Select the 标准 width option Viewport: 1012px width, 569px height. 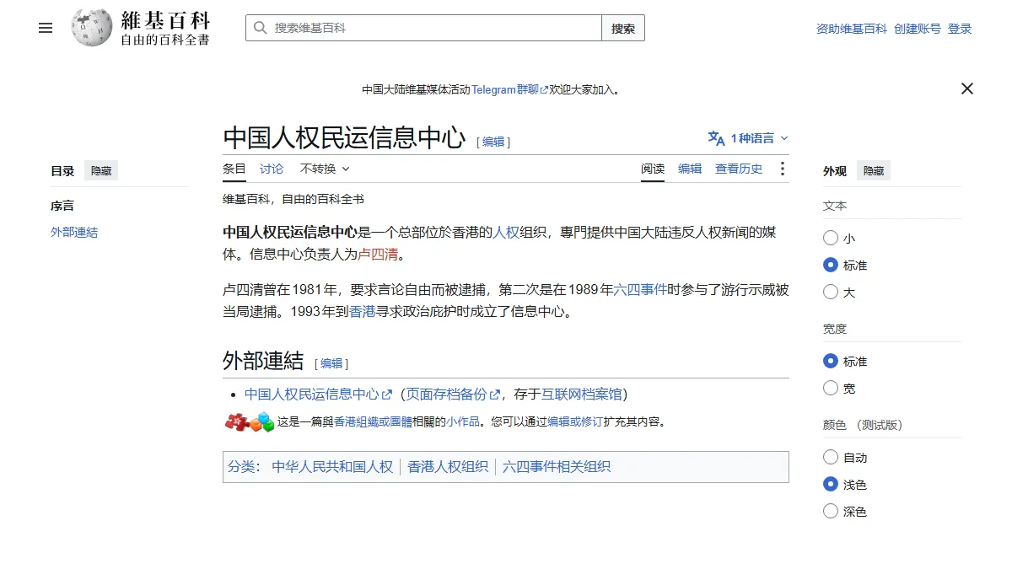click(x=831, y=362)
